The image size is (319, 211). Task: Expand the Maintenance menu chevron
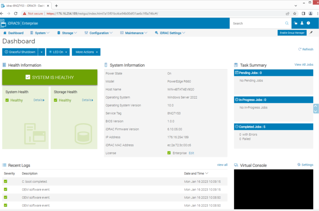[x=146, y=33]
